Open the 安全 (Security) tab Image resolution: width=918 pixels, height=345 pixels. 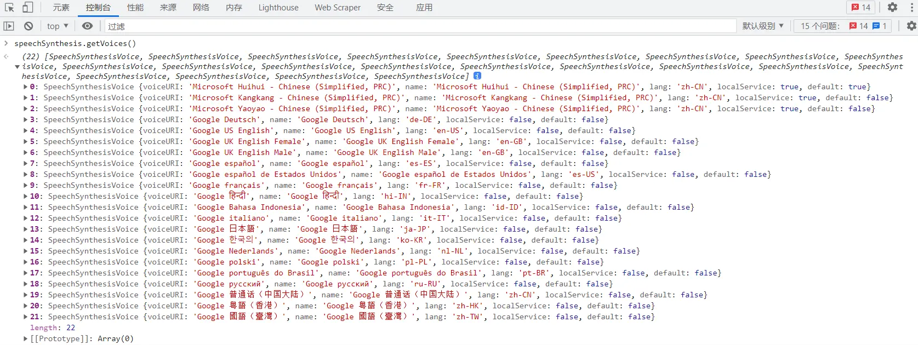pyautogui.click(x=385, y=8)
